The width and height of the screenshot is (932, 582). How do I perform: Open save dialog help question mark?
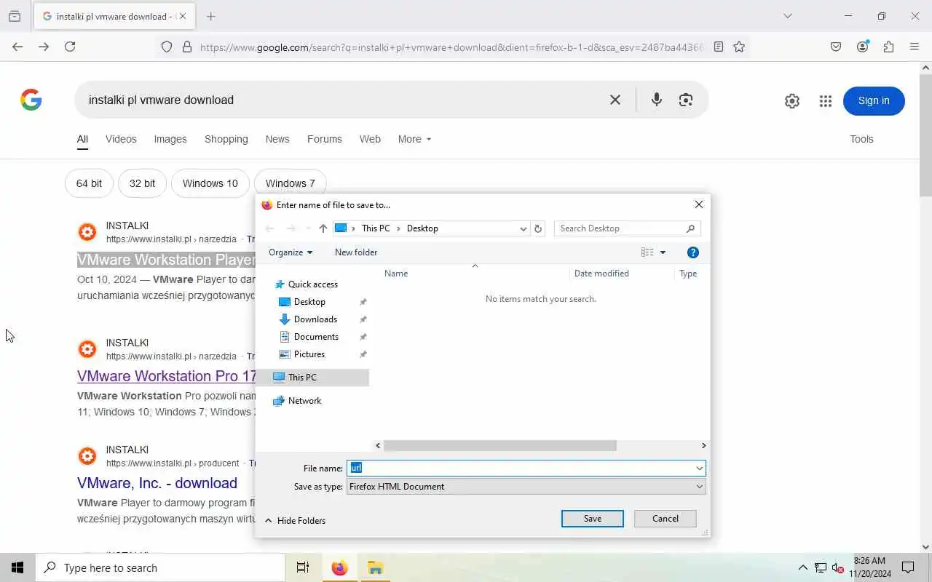[693, 252]
